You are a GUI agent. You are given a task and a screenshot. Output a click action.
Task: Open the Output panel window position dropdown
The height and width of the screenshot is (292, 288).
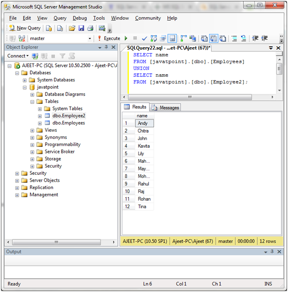[266, 252]
